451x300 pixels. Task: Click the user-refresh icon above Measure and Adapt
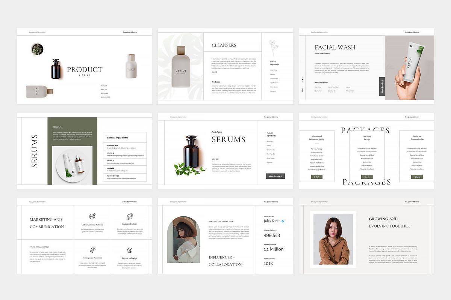point(129,250)
